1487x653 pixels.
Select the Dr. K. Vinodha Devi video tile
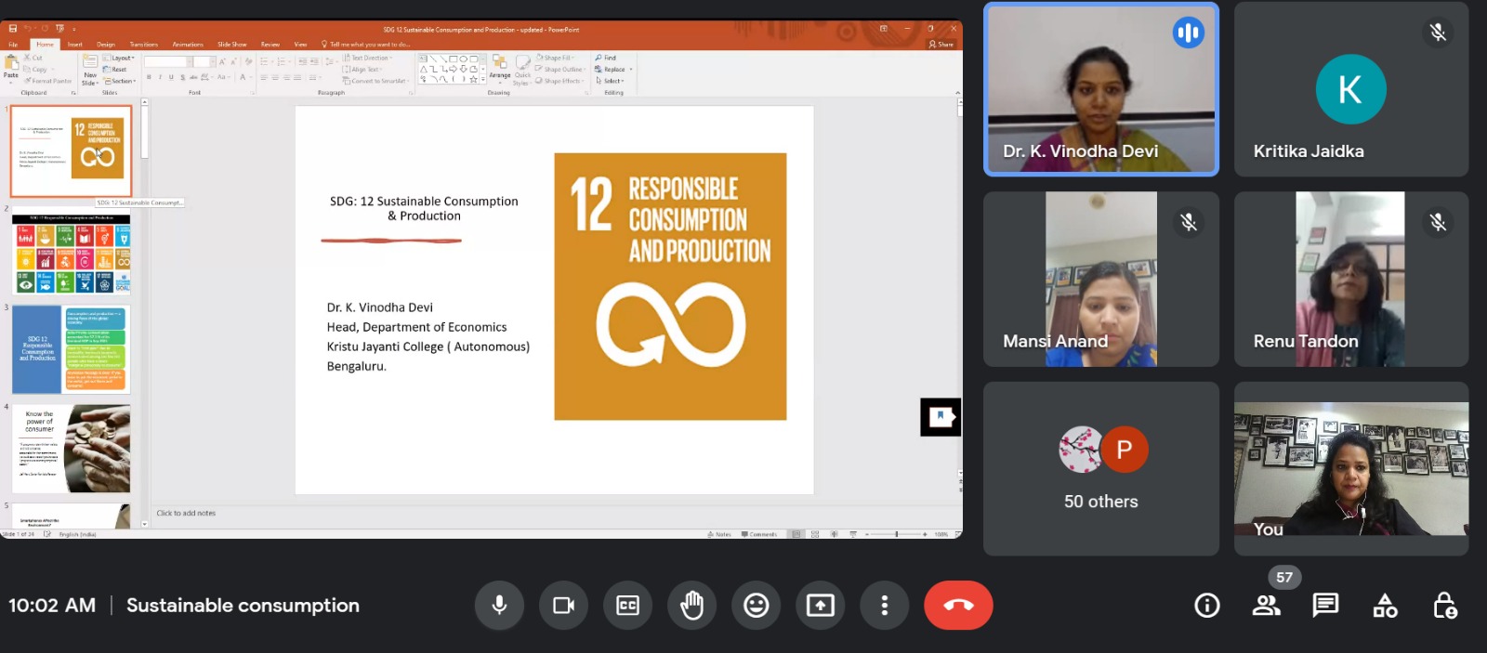point(1101,89)
